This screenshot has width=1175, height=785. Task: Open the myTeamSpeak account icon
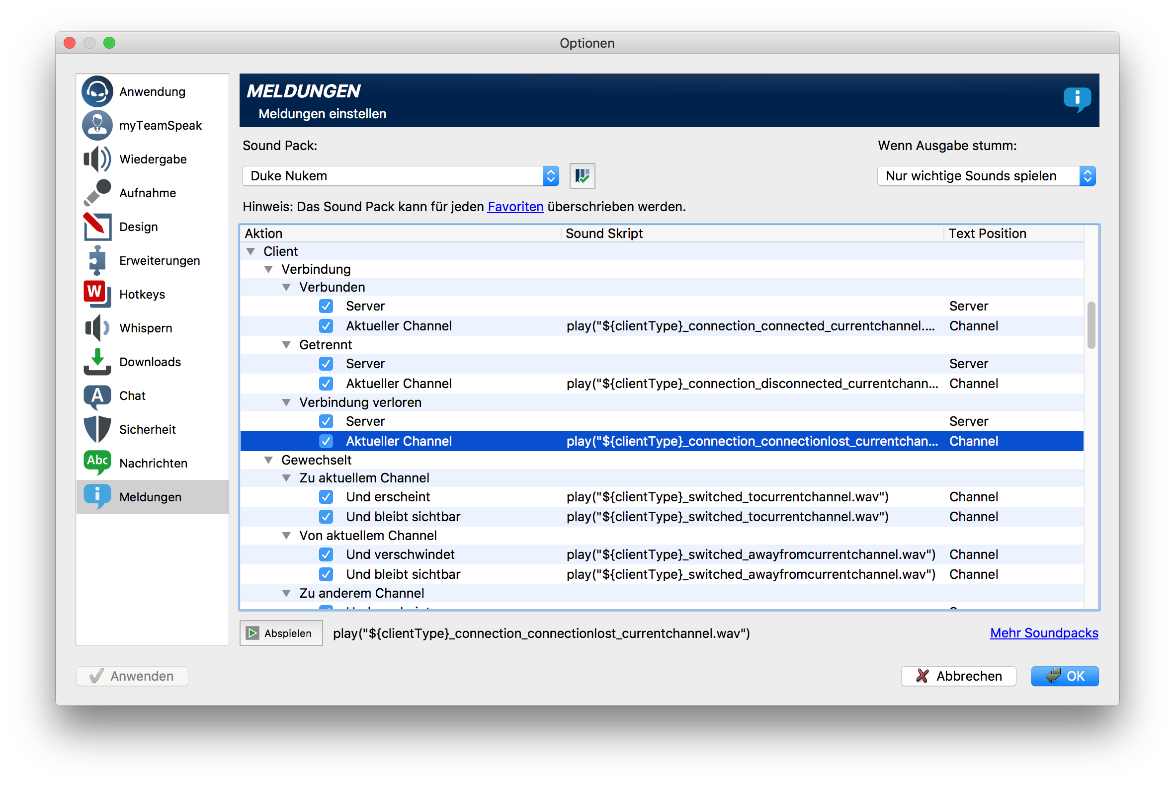click(97, 125)
